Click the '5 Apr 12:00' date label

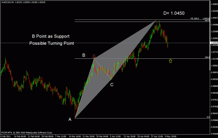[115, 137]
